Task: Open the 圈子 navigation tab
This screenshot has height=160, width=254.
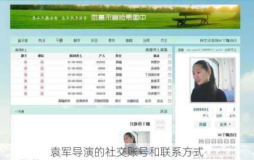Action: click(x=59, y=40)
